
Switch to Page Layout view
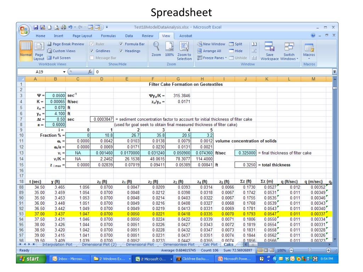(39, 51)
